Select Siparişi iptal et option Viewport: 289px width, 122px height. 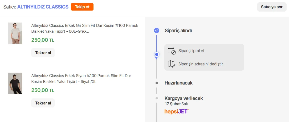click(191, 51)
